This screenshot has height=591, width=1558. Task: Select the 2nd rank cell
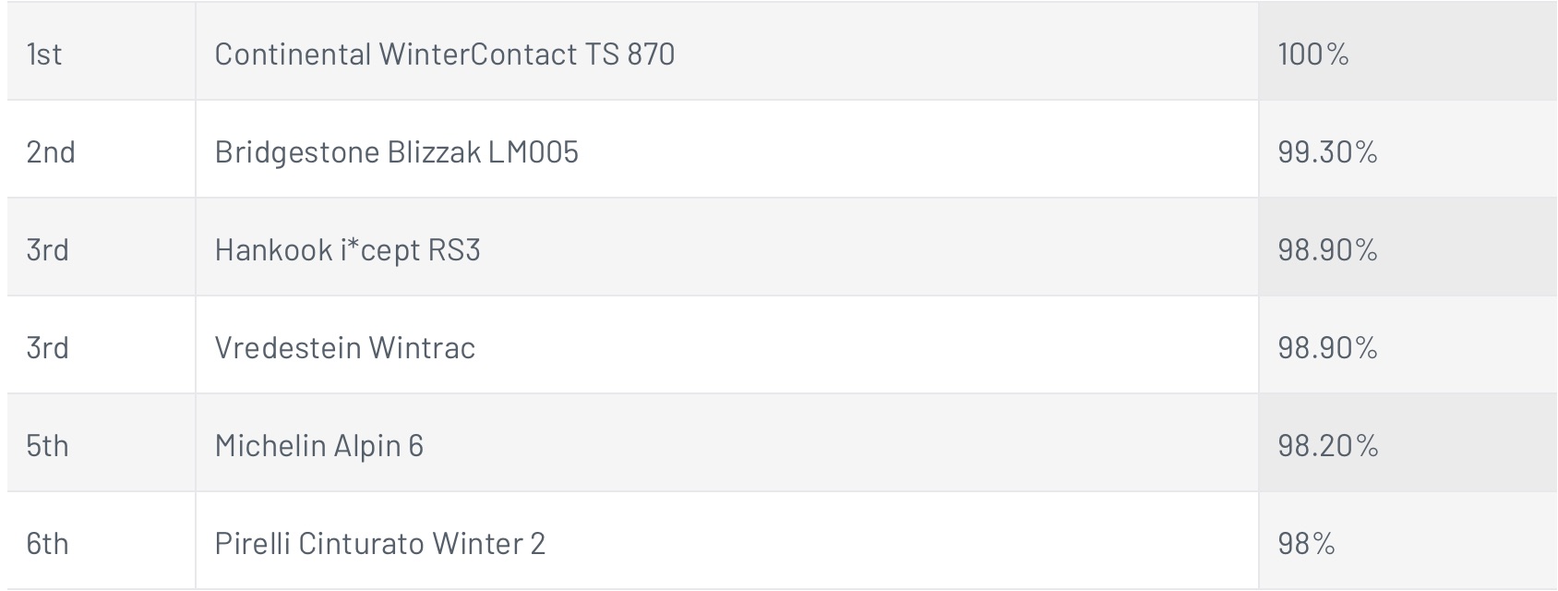point(102,150)
